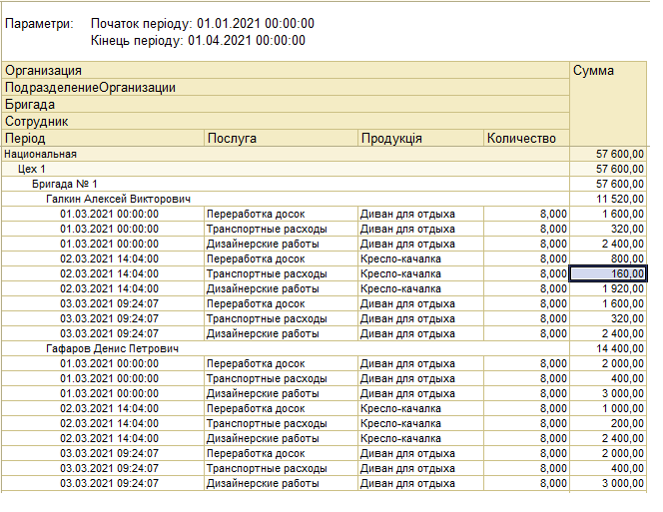Select Гафаров's total 14 400,00 cell
Viewport: 663px width, 512px height.
click(x=608, y=348)
